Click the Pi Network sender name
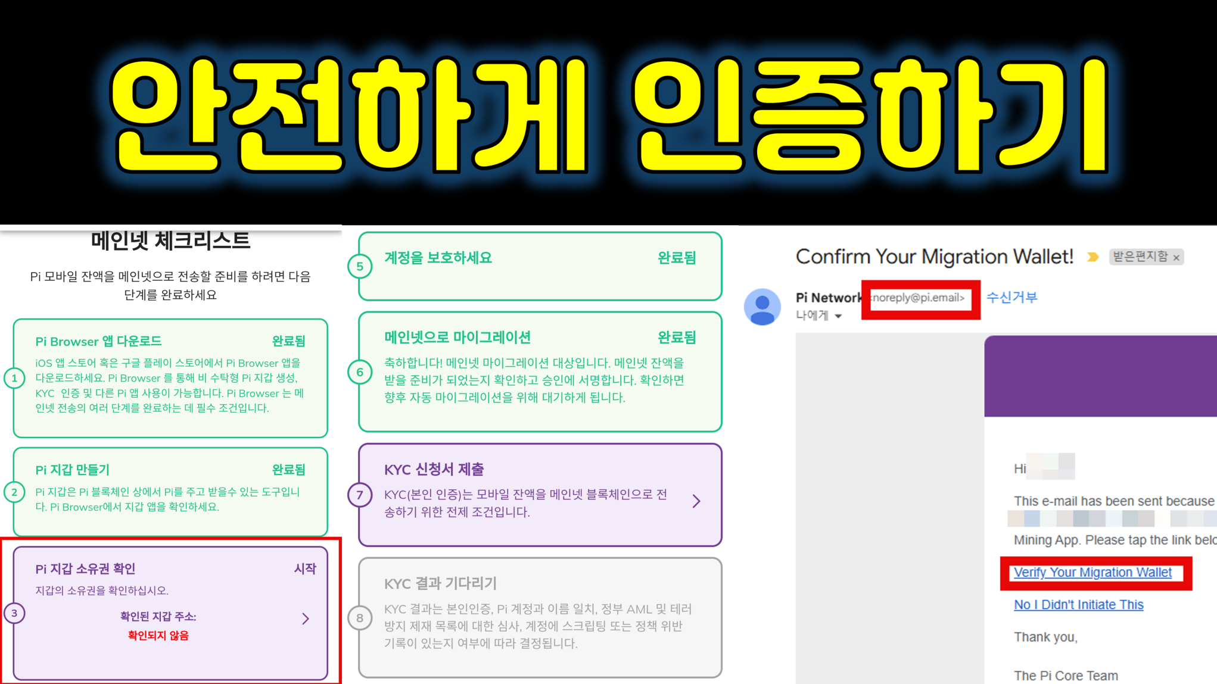 tap(829, 298)
